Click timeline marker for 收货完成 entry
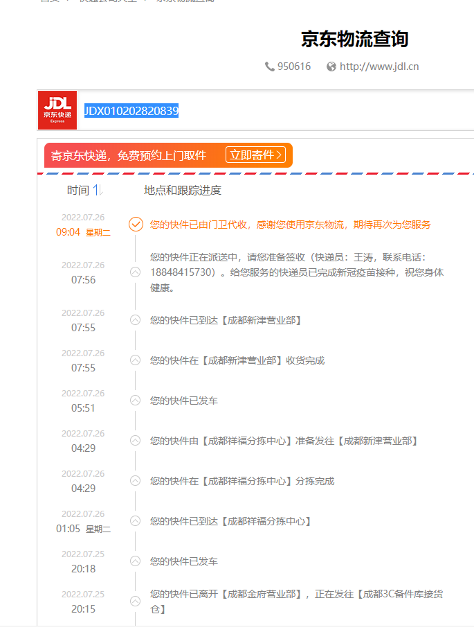Image resolution: width=474 pixels, height=632 pixels. click(x=135, y=360)
